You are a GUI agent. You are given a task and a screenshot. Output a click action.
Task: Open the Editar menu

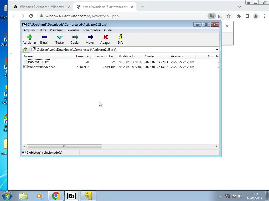(x=42, y=30)
